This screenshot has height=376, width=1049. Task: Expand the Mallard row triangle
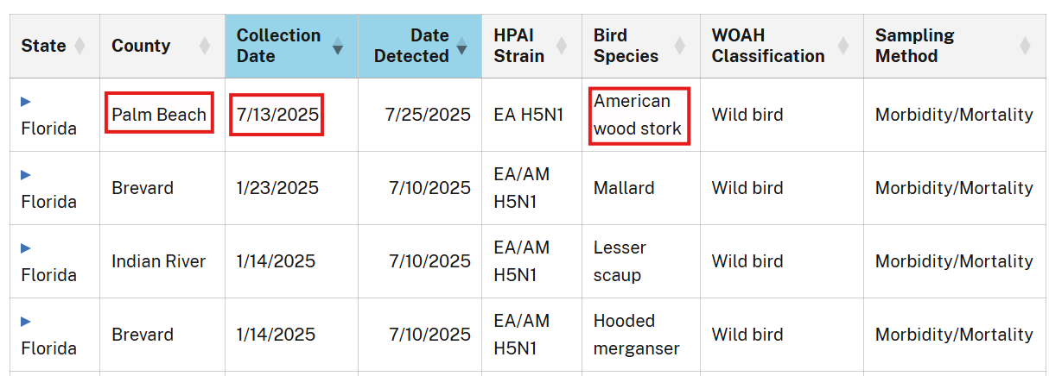point(26,174)
